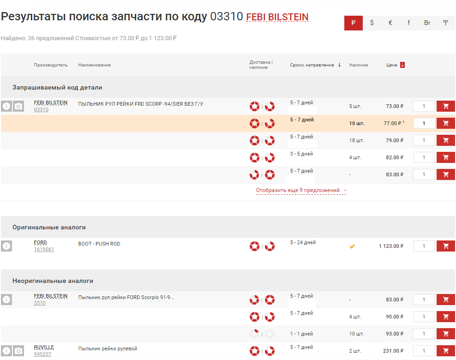
Task: Open FEBI BILSTEIN link above 3310
Action: [51, 296]
